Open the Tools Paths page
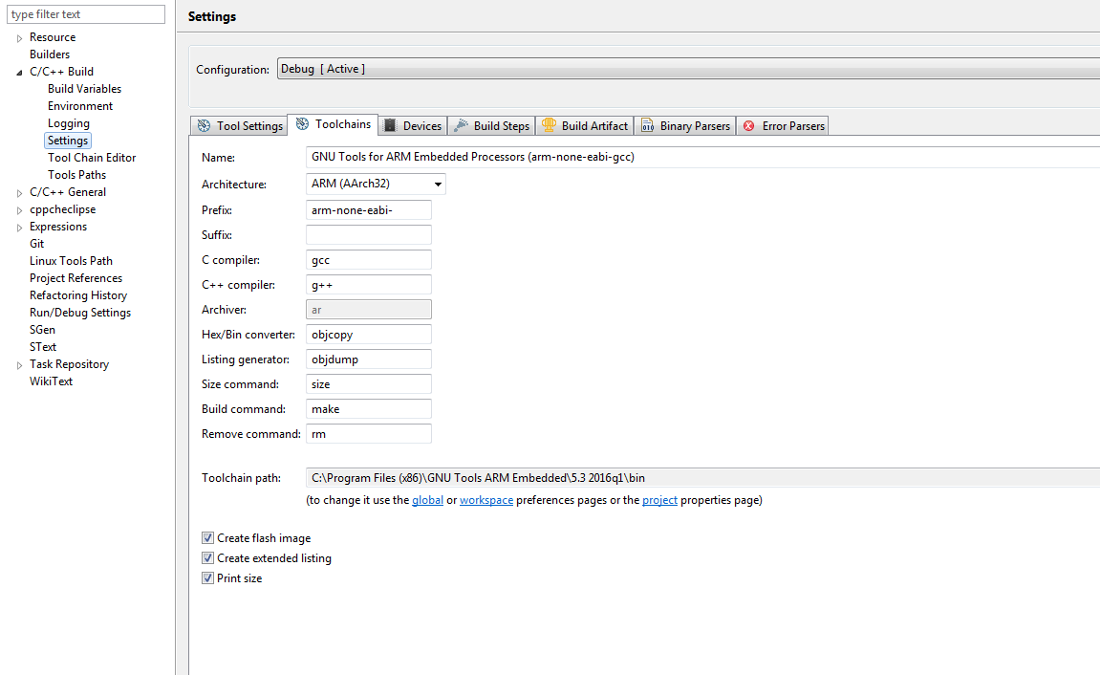The image size is (1100, 675). pos(76,175)
